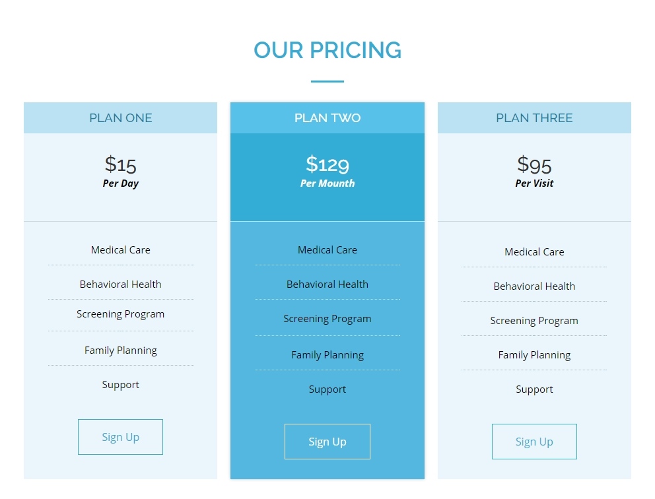Select the $129 price in Plan Two

click(x=327, y=164)
